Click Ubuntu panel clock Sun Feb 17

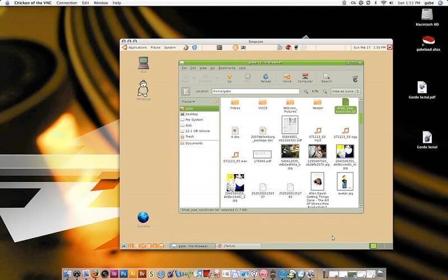[370, 48]
